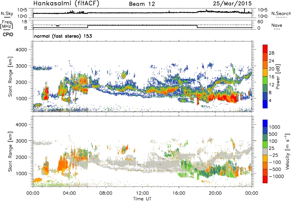This screenshot has width=291, height=201.
Task: Click the '12:00' time axis label
Action: coord(142,193)
